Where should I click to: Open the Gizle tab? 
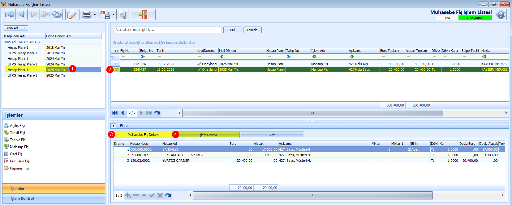pos(272,135)
